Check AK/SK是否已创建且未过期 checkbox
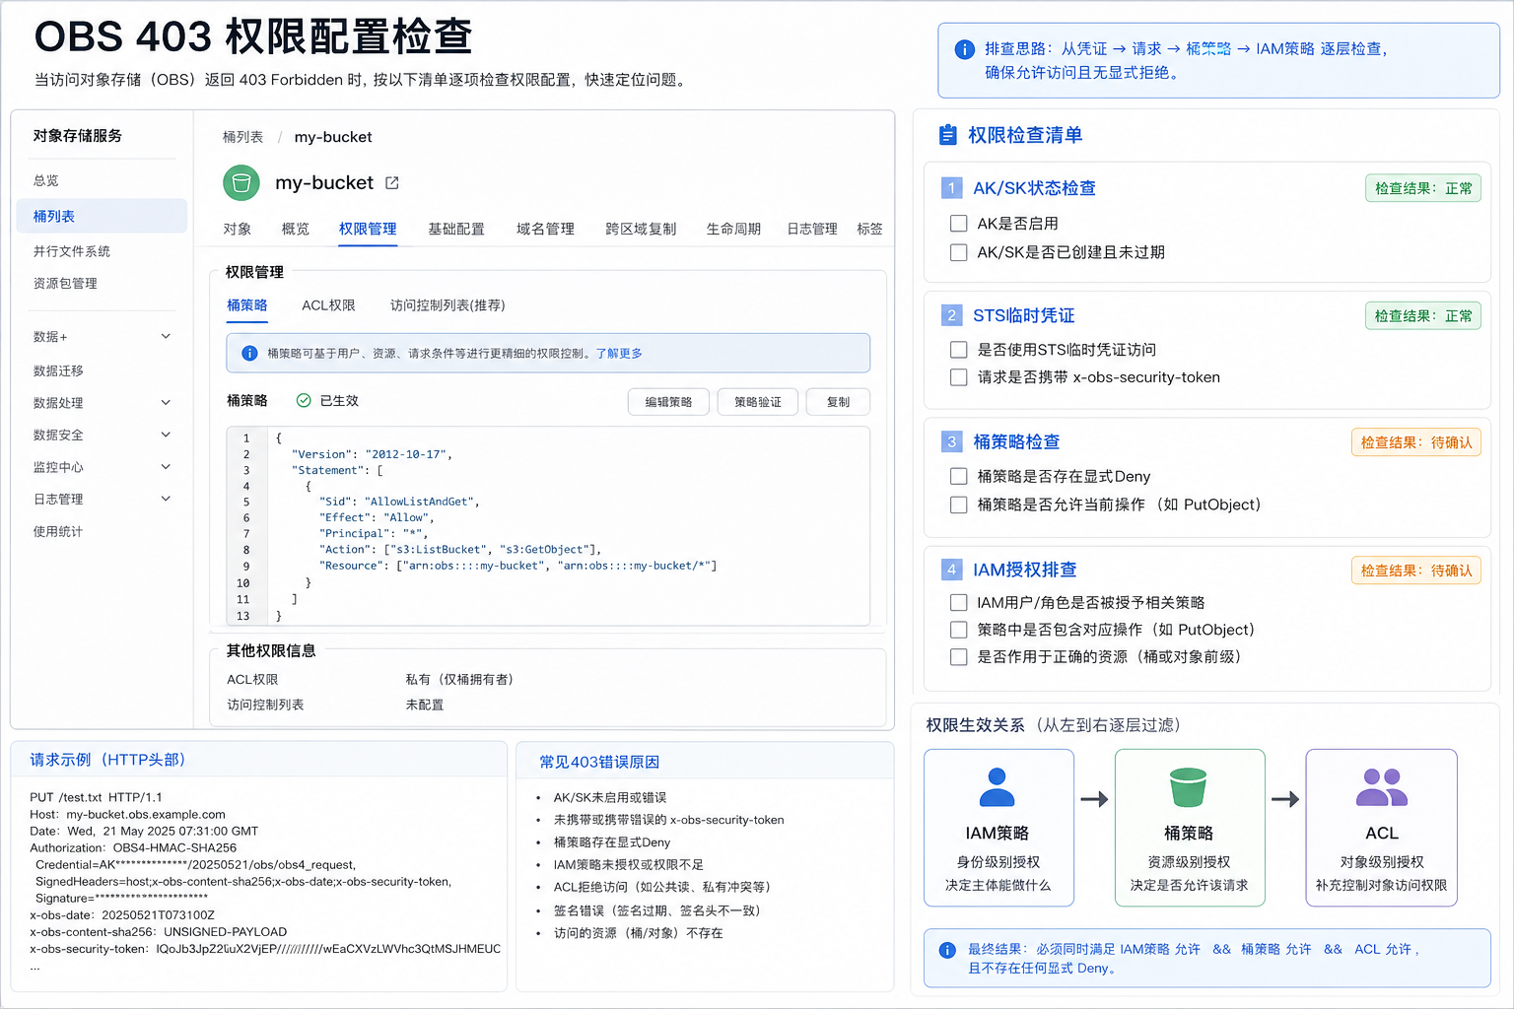Screen dimensions: 1514x1009 [958, 252]
